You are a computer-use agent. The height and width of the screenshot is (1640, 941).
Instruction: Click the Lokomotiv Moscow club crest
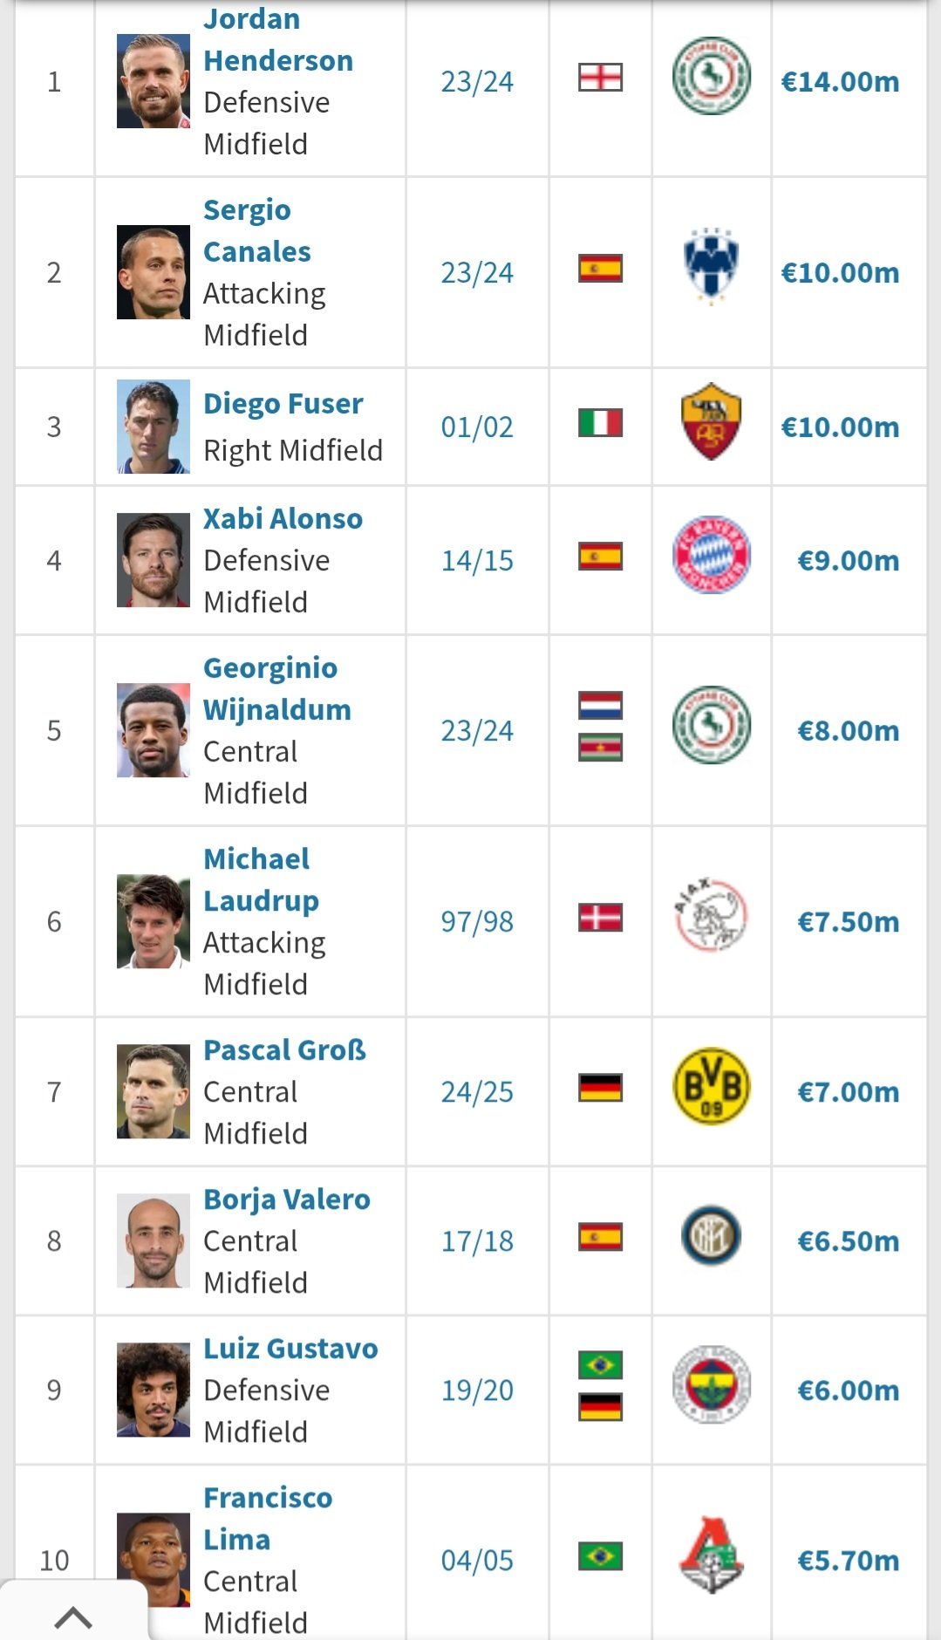point(712,1555)
